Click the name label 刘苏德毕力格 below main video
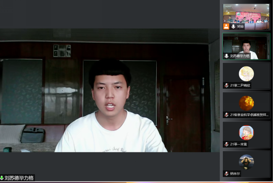273x183 pixels. point(19,178)
